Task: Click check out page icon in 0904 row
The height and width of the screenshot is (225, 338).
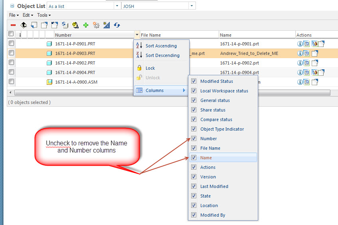Action: (x=321, y=72)
